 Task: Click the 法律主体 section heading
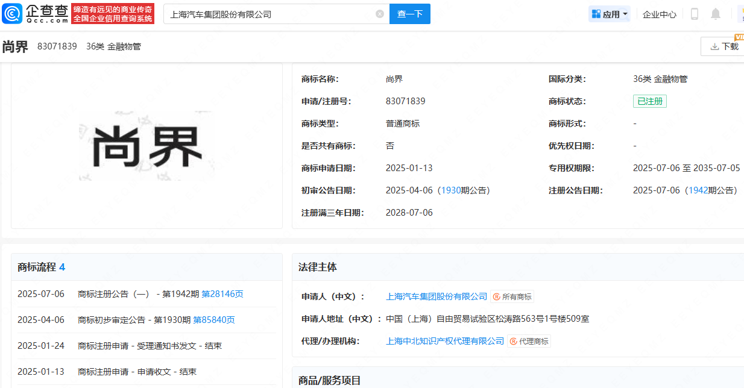[x=318, y=267]
